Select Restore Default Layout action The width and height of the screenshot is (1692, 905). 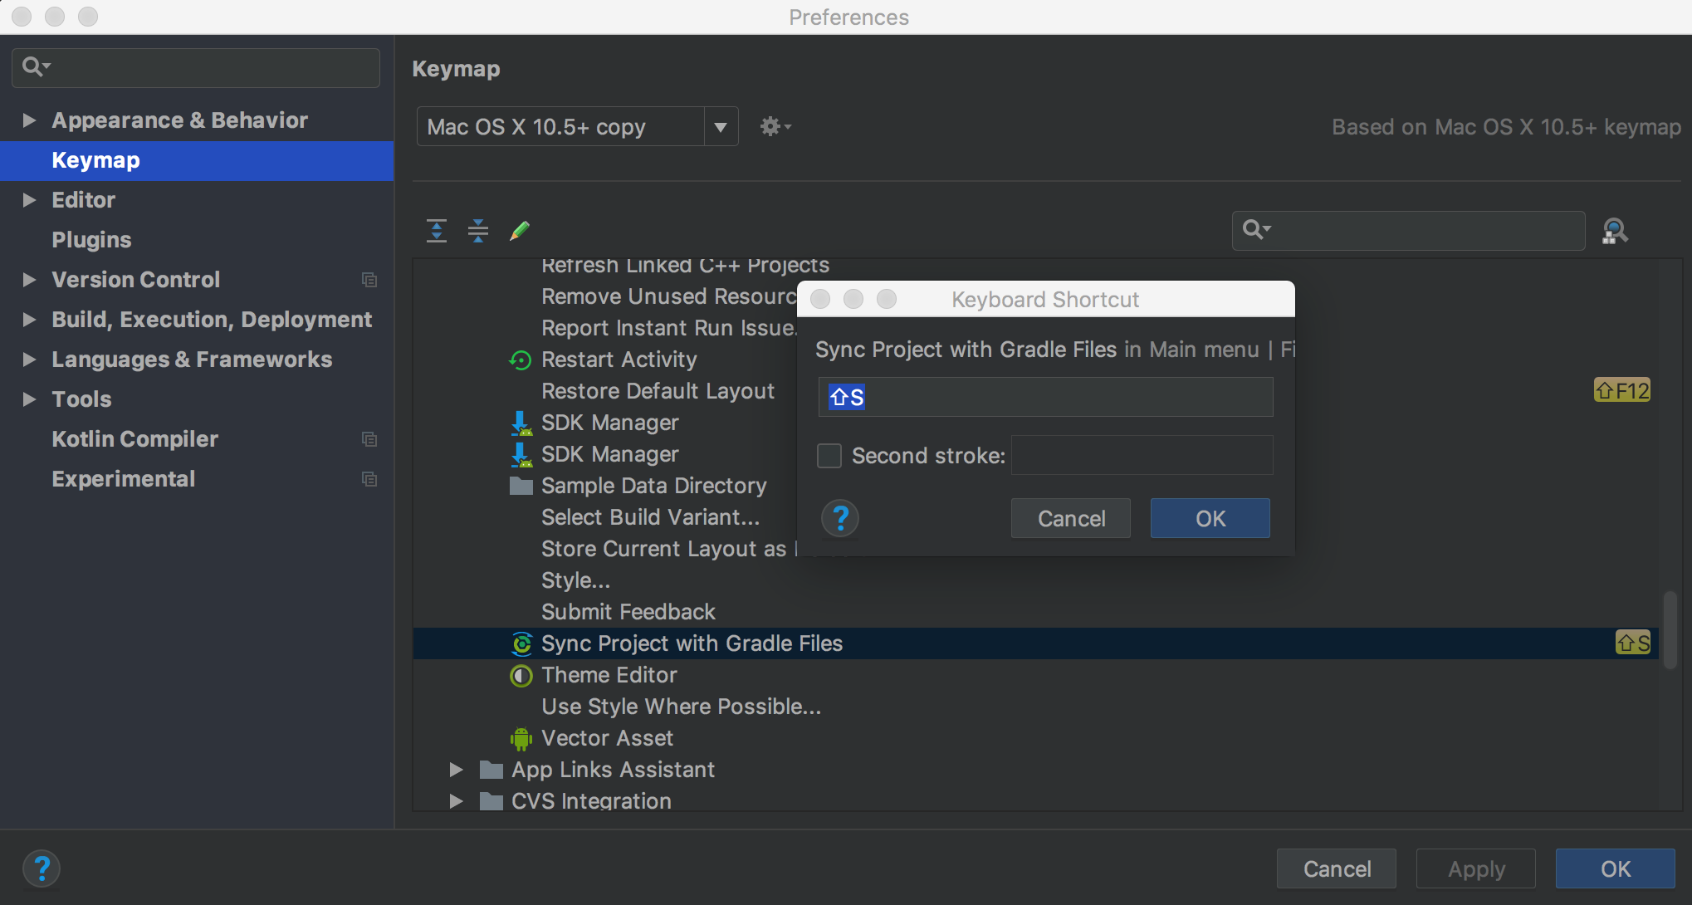[x=658, y=391]
